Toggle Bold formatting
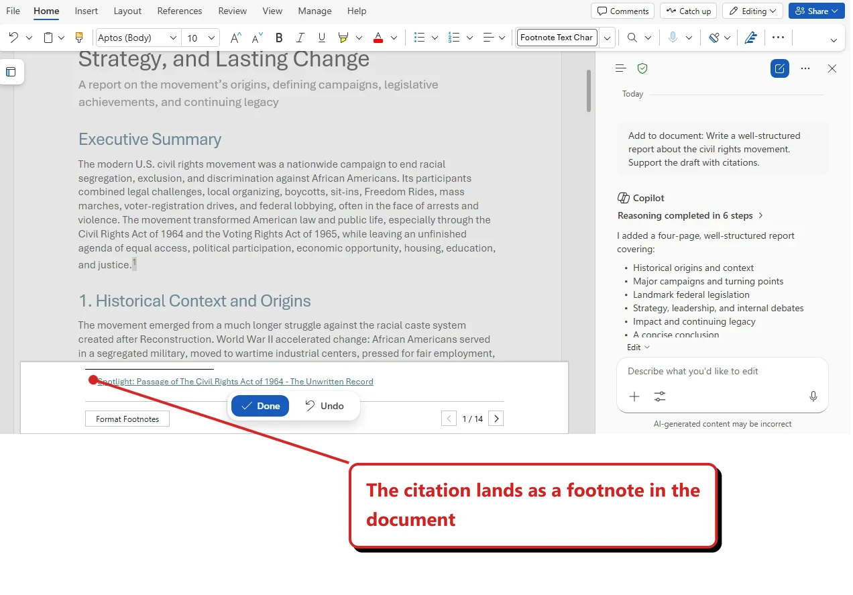 point(279,38)
